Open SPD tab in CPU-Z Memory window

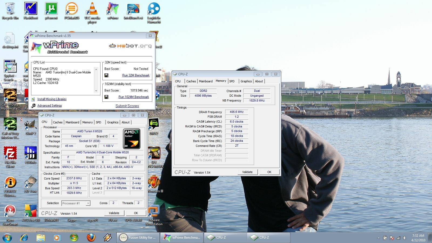(x=232, y=81)
